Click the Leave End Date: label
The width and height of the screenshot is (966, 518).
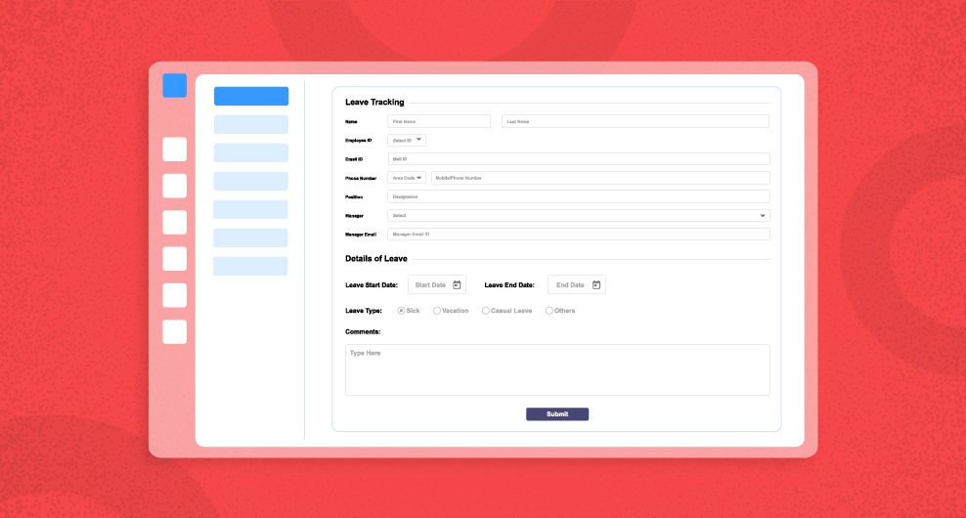coord(509,285)
